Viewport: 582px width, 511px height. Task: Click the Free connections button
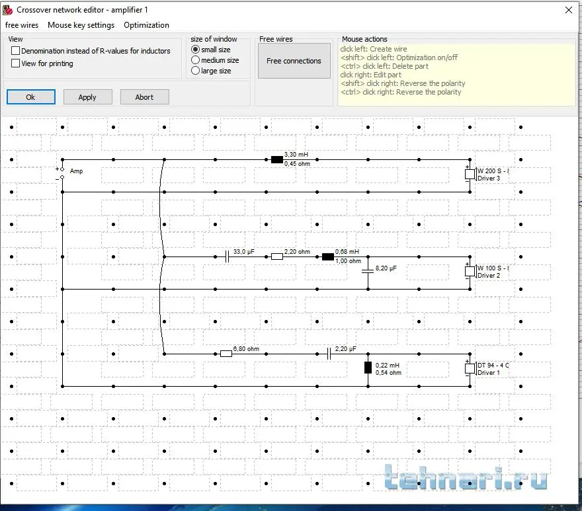[294, 61]
